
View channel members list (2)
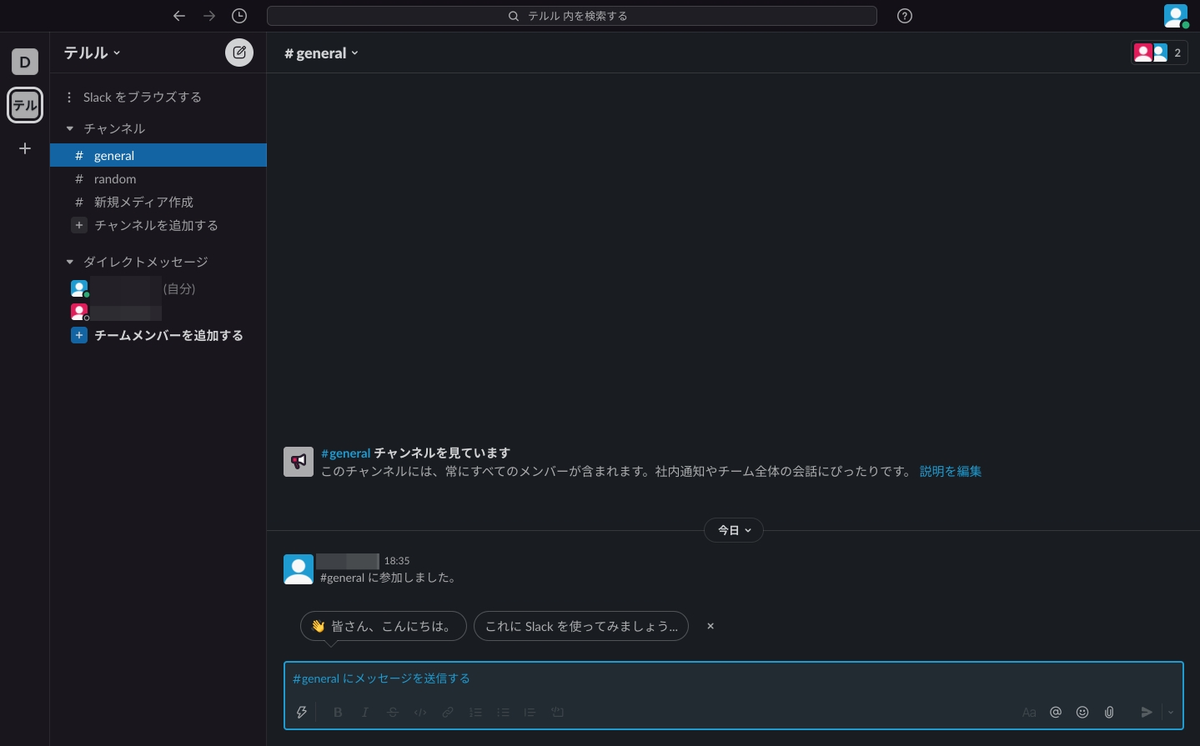(x=1159, y=53)
